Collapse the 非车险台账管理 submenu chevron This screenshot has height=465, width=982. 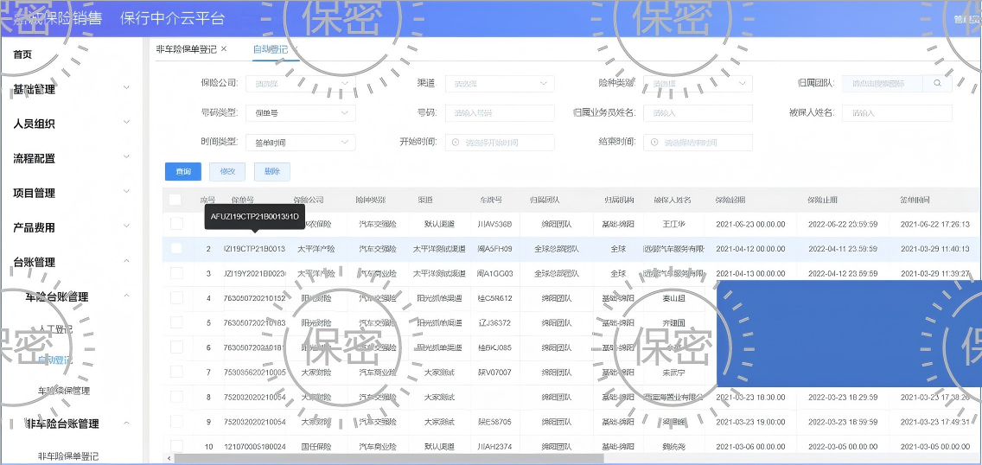tap(127, 424)
